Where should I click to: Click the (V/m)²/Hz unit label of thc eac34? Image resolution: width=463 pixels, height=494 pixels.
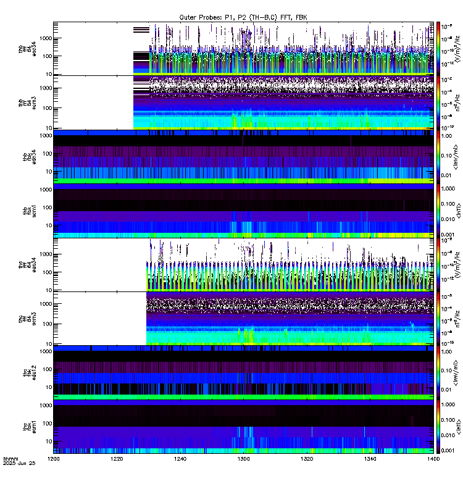[458, 265]
